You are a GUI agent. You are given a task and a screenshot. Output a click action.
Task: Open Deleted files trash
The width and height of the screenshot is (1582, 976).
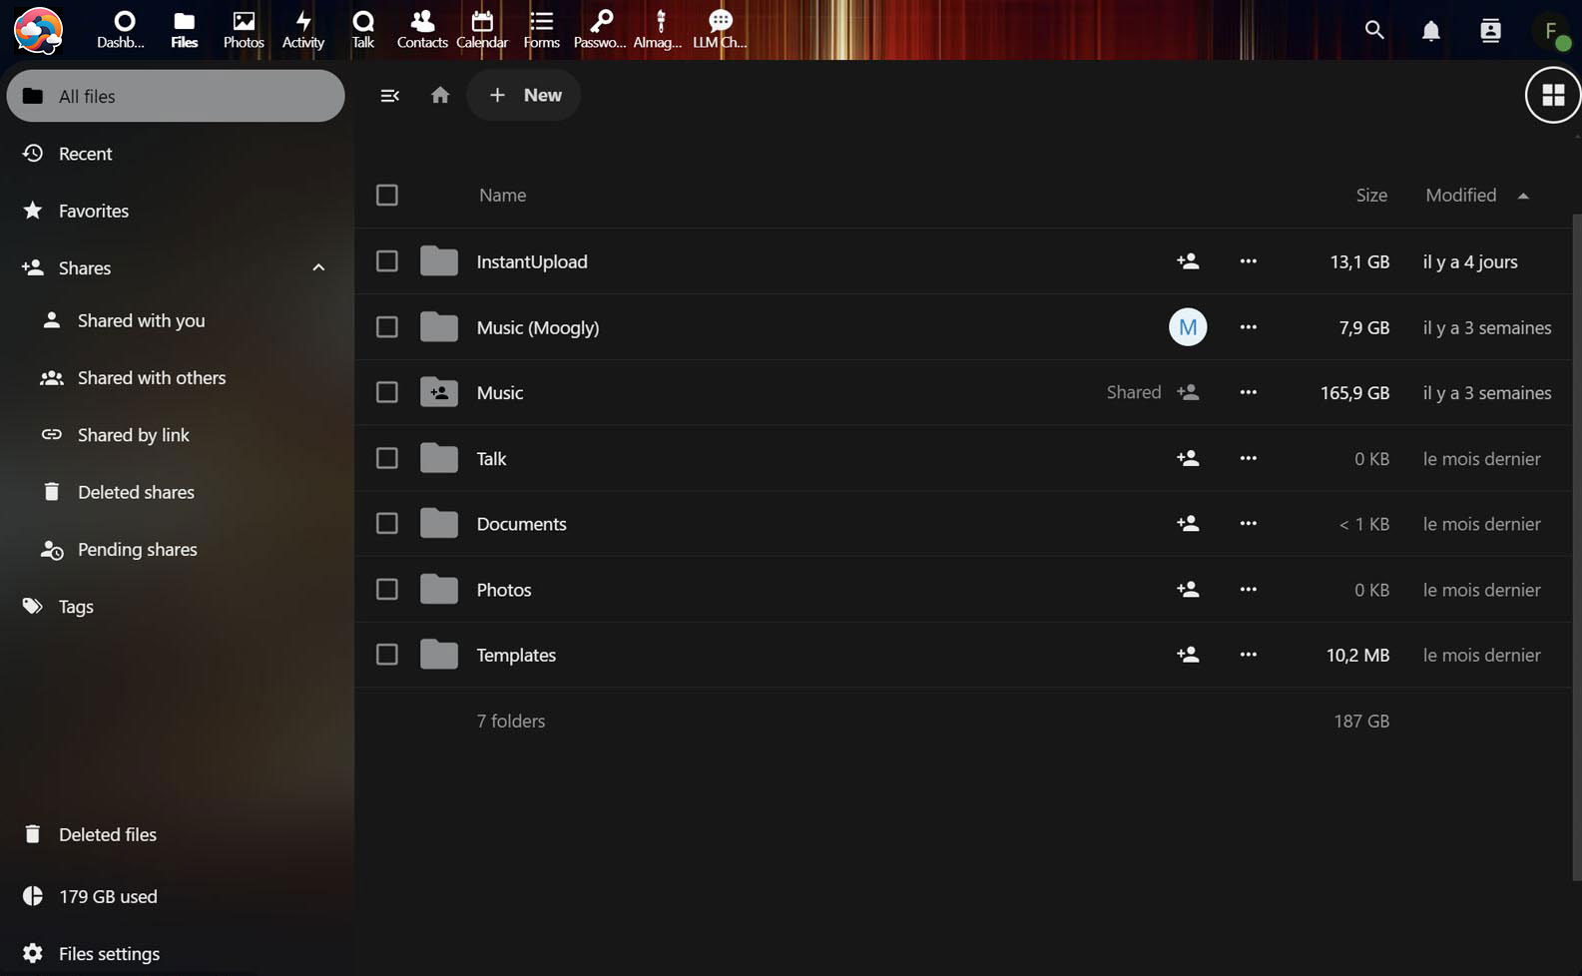point(176,834)
